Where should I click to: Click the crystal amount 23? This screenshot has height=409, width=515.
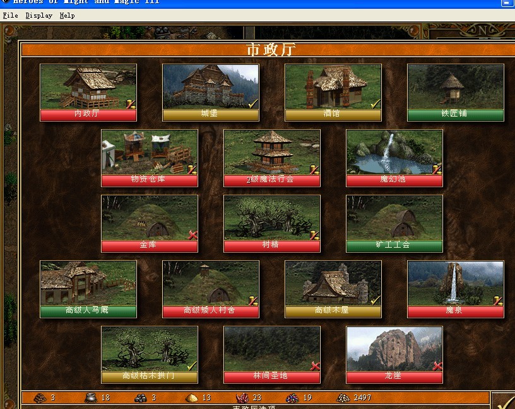[x=257, y=398]
